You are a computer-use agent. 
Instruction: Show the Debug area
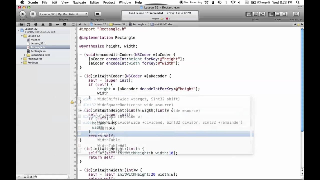click(x=278, y=14)
